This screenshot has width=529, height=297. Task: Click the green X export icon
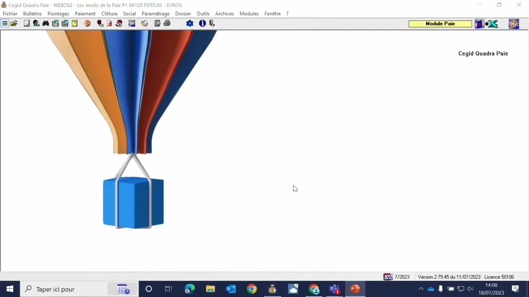coord(492,24)
